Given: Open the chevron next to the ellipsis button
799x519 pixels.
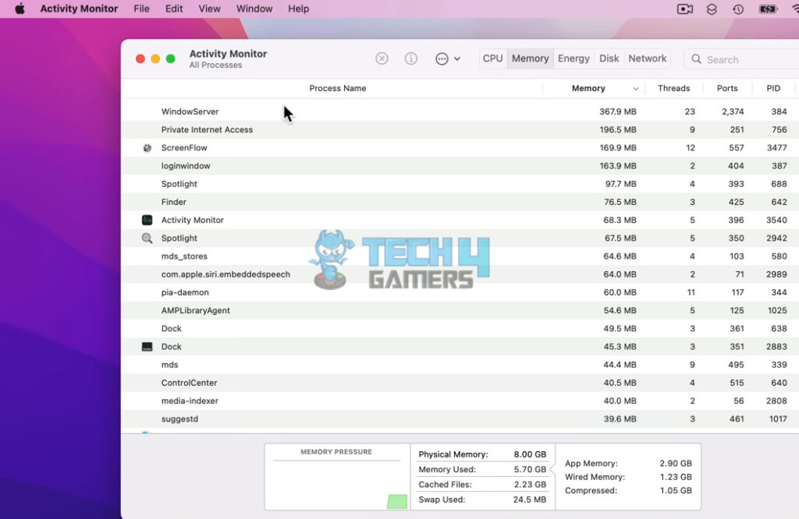Looking at the screenshot, I should pyautogui.click(x=456, y=58).
